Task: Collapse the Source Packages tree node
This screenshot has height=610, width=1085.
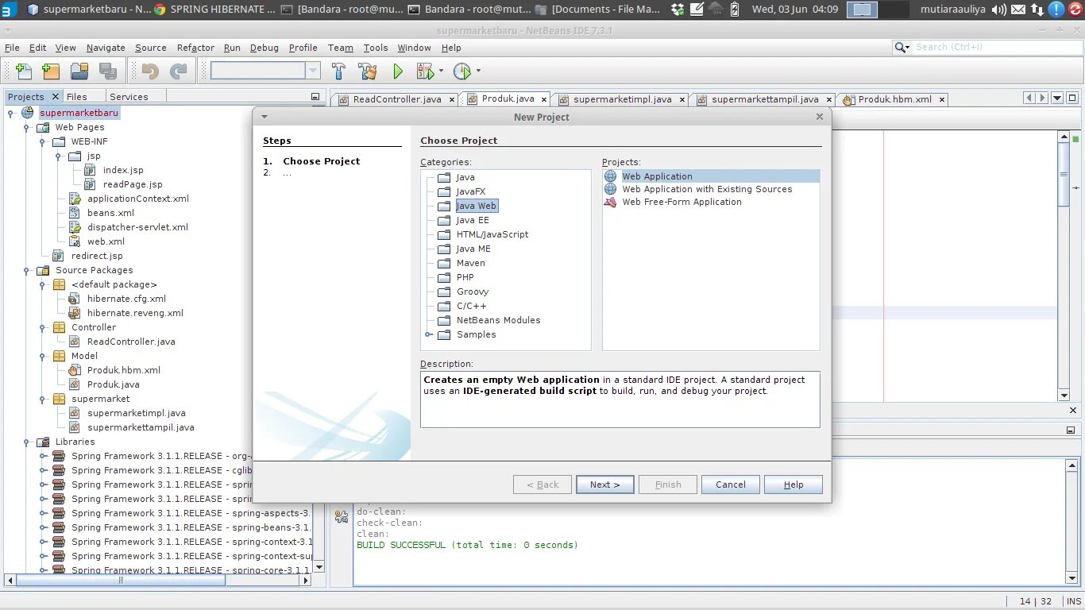Action: tap(27, 270)
